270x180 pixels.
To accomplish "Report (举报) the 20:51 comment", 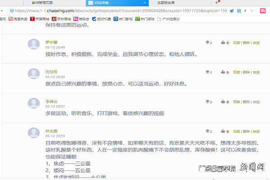I will click(256, 102).
